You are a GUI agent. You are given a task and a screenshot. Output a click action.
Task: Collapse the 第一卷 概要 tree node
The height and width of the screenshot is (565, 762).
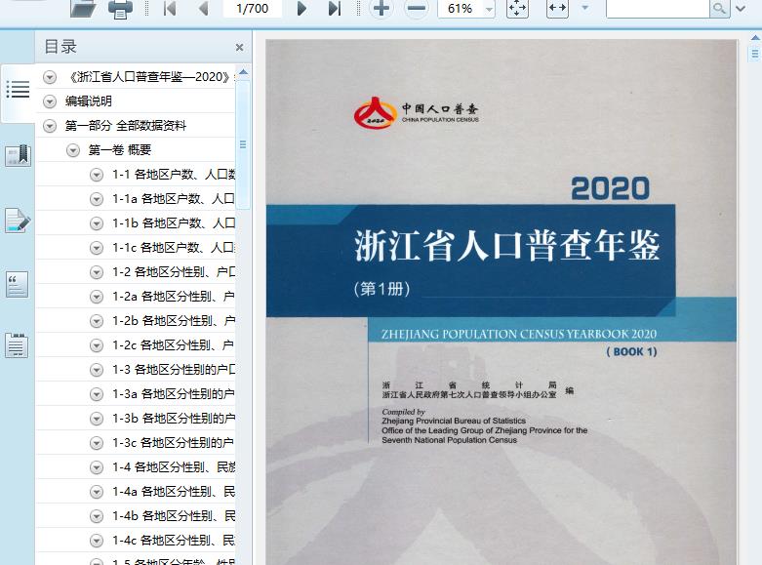pyautogui.click(x=73, y=150)
